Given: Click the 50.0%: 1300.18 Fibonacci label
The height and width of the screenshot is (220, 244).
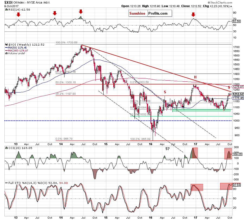Looking at the screenshot, I should [x=66, y=82].
